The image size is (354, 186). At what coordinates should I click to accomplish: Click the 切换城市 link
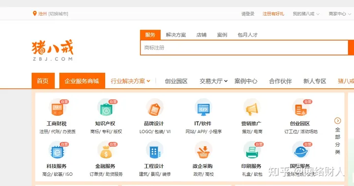[58, 14]
